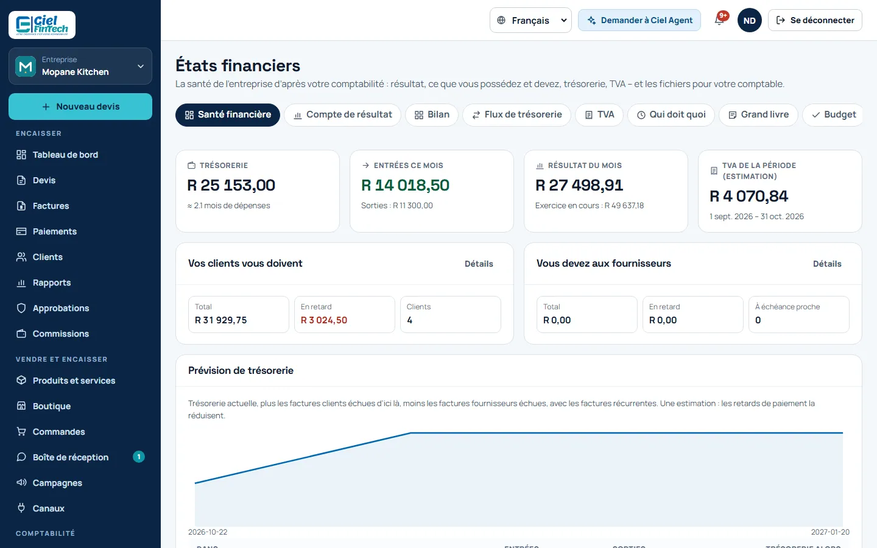Expand the Mopane Kitchen company selector chevron
This screenshot has height=548, width=877.
point(141,66)
